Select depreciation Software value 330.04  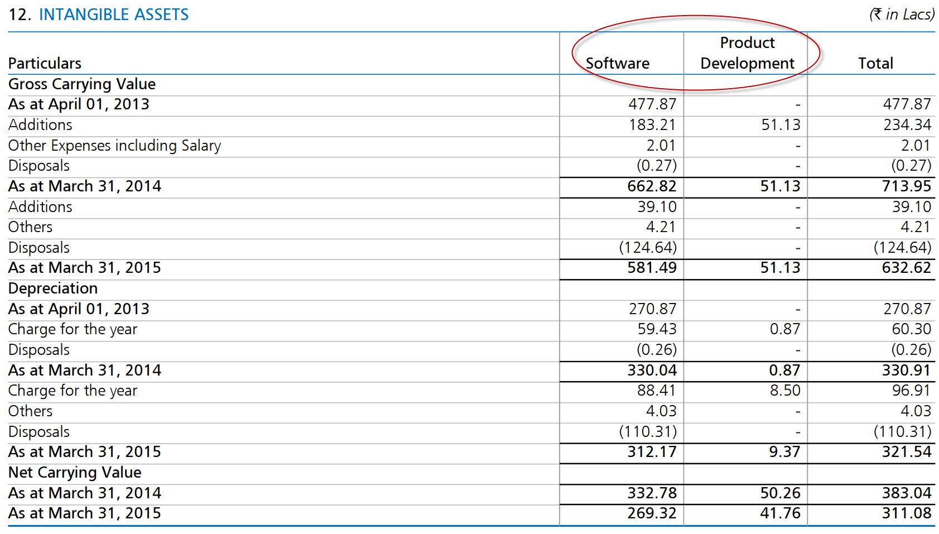pos(652,371)
